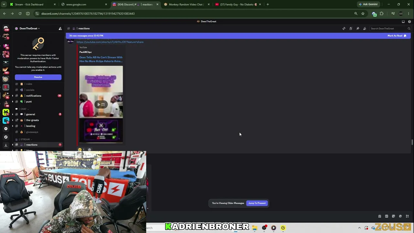Open the browser zoom magnifier icon
Screen dimensions: 414x233
(356, 14)
